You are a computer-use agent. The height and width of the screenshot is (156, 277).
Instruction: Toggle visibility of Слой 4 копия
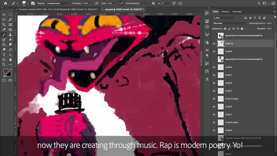(214, 99)
